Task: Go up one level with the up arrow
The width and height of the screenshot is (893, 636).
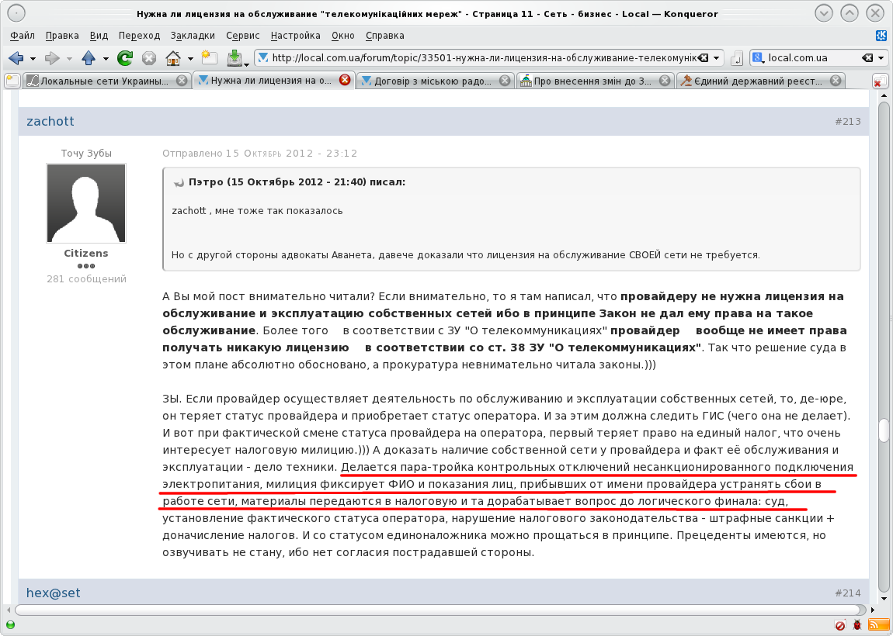Action: (89, 58)
